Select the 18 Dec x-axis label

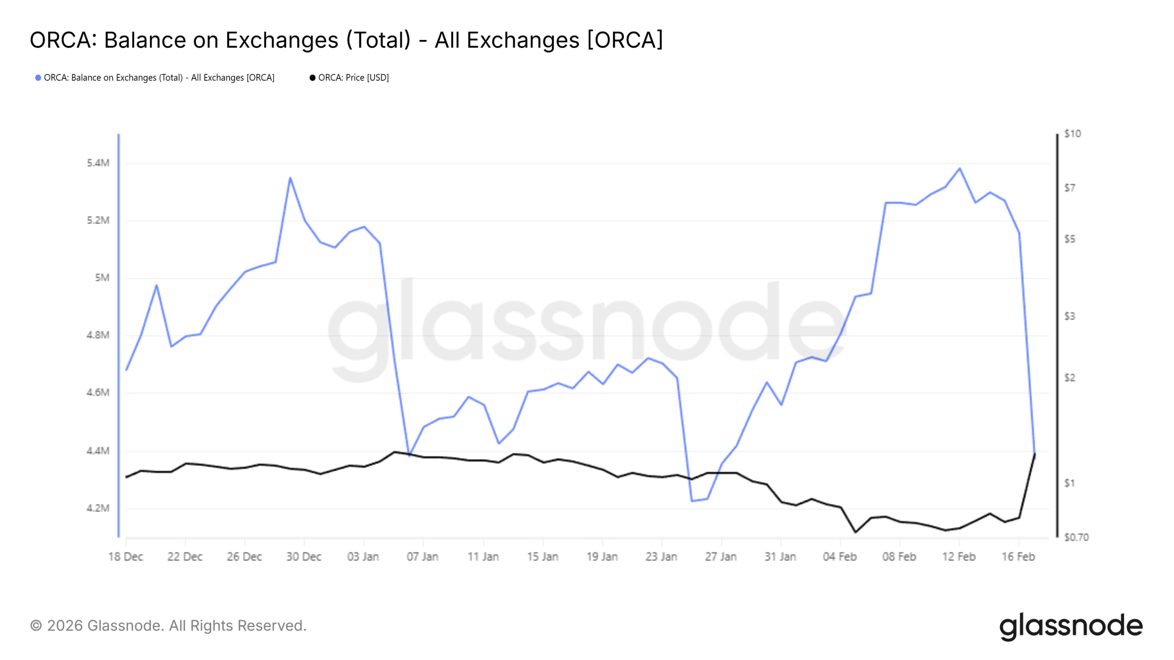[x=126, y=557]
